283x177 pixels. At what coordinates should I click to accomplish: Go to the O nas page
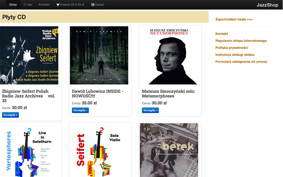[x=28, y=5]
